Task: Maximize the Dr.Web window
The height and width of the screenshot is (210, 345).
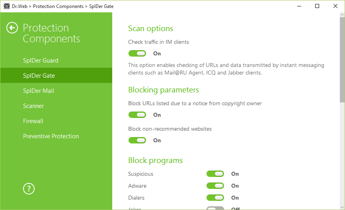Action: (x=317, y=6)
